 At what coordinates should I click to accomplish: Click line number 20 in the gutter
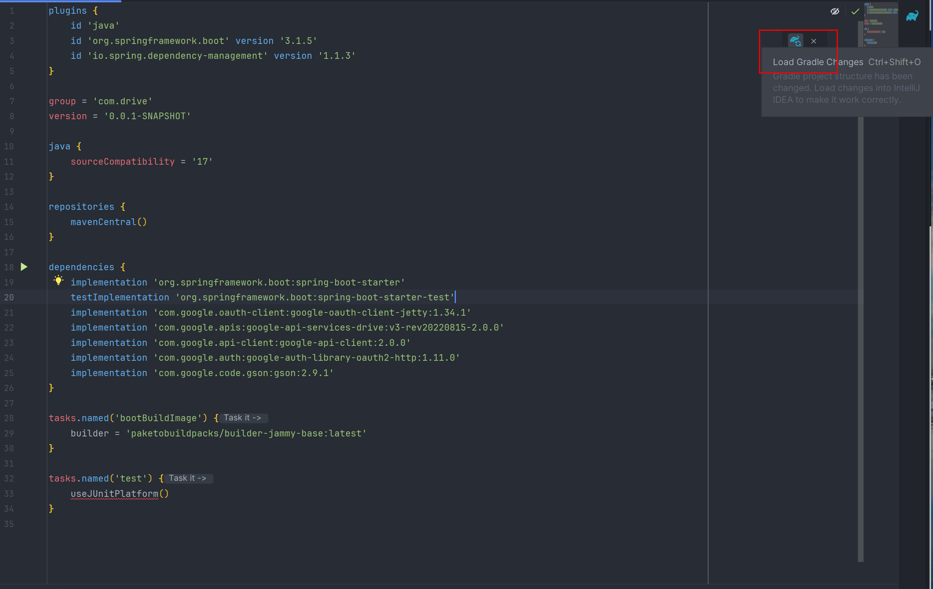[9, 298]
